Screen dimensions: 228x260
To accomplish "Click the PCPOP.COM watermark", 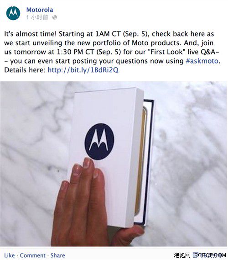I will (x=210, y=255).
